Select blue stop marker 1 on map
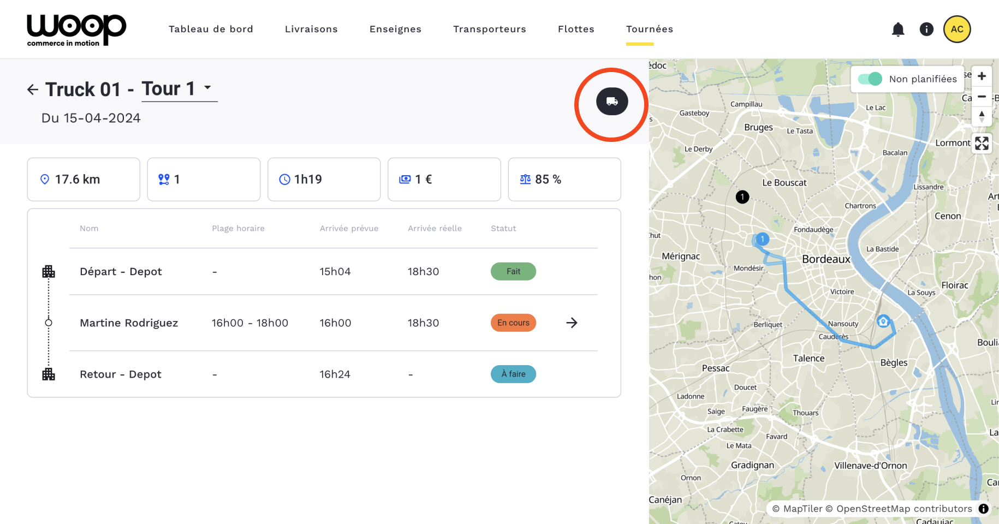Viewport: 999px width, 524px height. tap(763, 239)
